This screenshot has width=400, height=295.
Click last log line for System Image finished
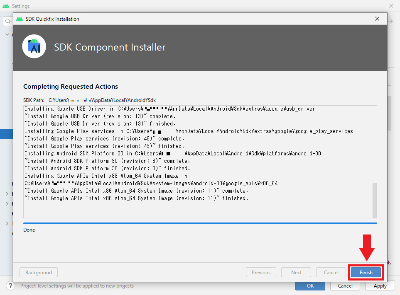click(x=137, y=198)
